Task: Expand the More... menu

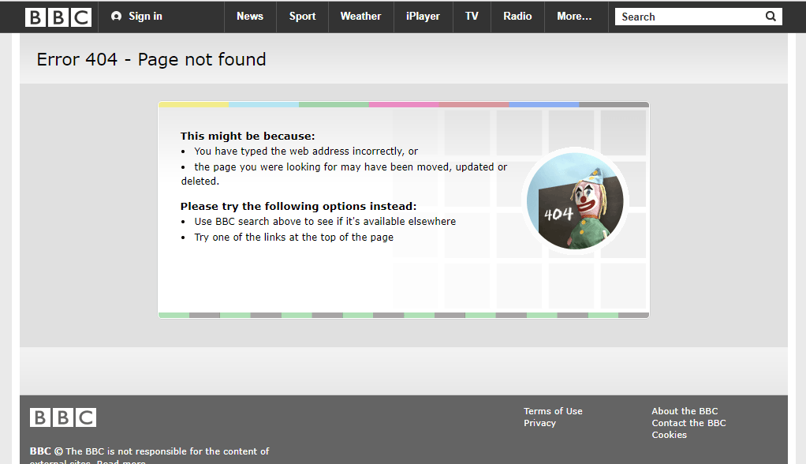Action: pyautogui.click(x=574, y=17)
